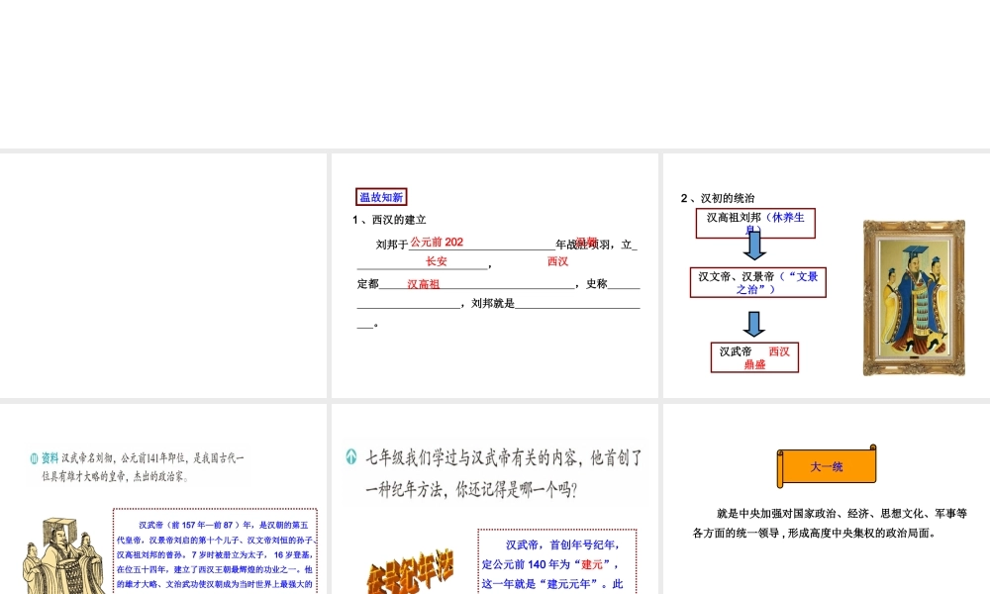Click the heading 2、汉初的统治
This screenshot has width=990, height=594.
tap(718, 198)
